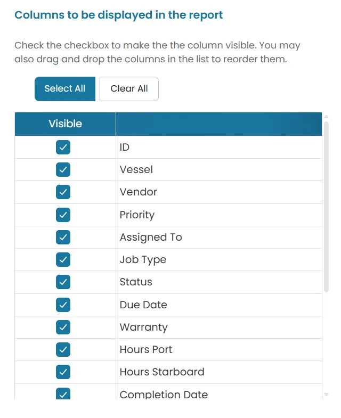Select the Warranty row label
The height and width of the screenshot is (418, 341).
[x=143, y=327]
